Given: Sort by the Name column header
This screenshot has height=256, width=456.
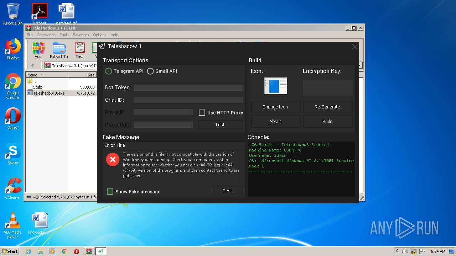Looking at the screenshot, I should [x=47, y=75].
